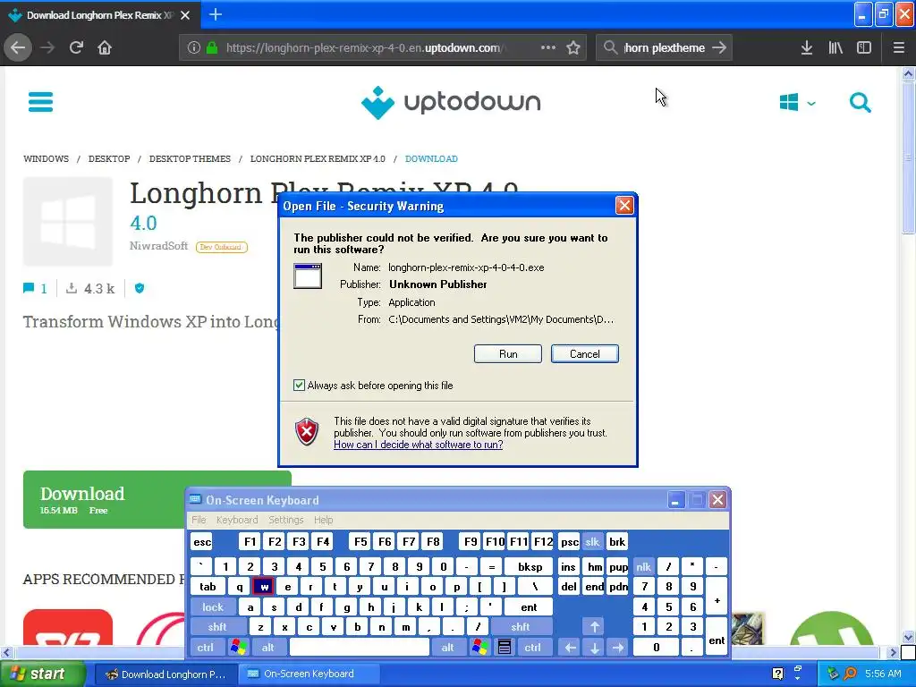Toggle the Firefox sidebar icon
916x687 pixels.
coord(864,47)
